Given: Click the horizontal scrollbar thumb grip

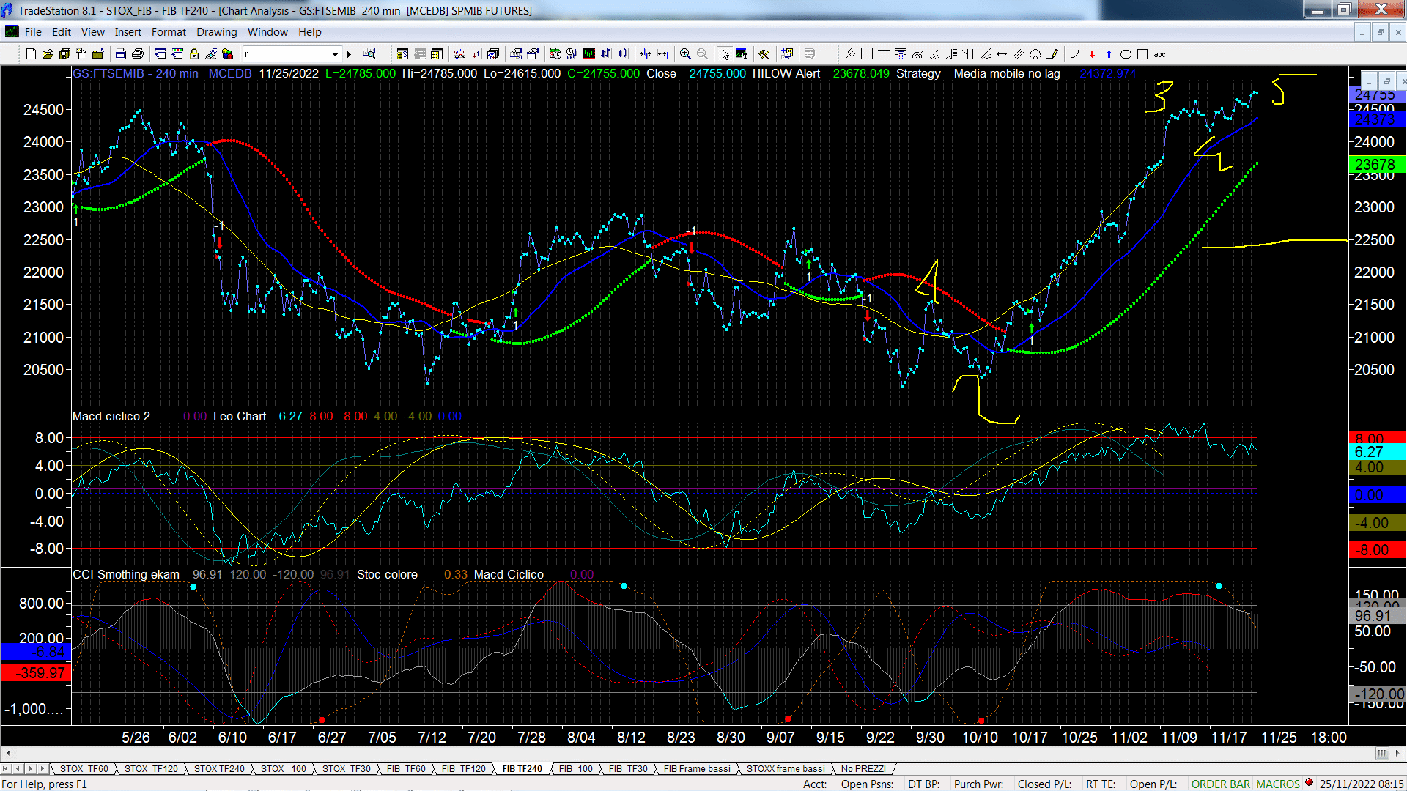Looking at the screenshot, I should [1381, 753].
